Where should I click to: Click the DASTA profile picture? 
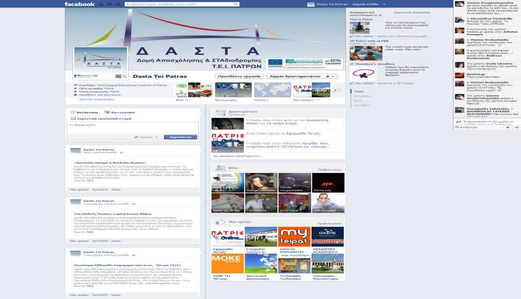pos(100,63)
